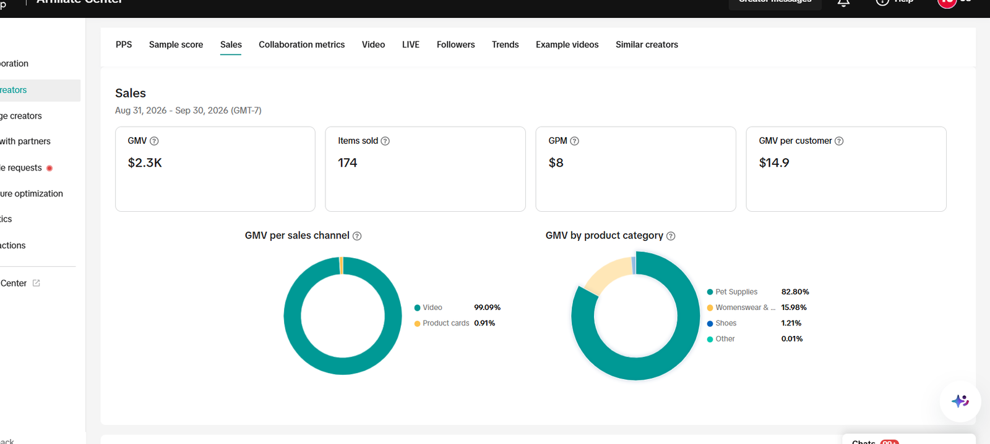Click the Other category legend label
Image resolution: width=990 pixels, height=444 pixels.
(x=725, y=339)
